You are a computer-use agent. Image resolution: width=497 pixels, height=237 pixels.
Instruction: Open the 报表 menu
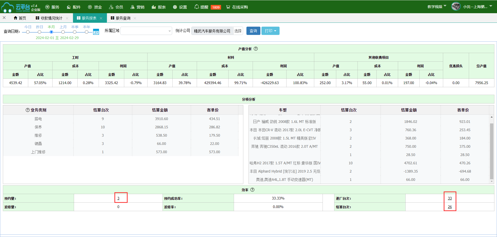coord(159,7)
